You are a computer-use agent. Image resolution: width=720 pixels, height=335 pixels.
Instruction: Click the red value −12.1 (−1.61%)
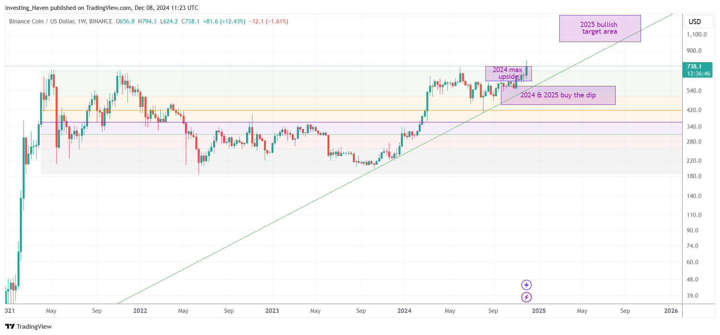(269, 21)
